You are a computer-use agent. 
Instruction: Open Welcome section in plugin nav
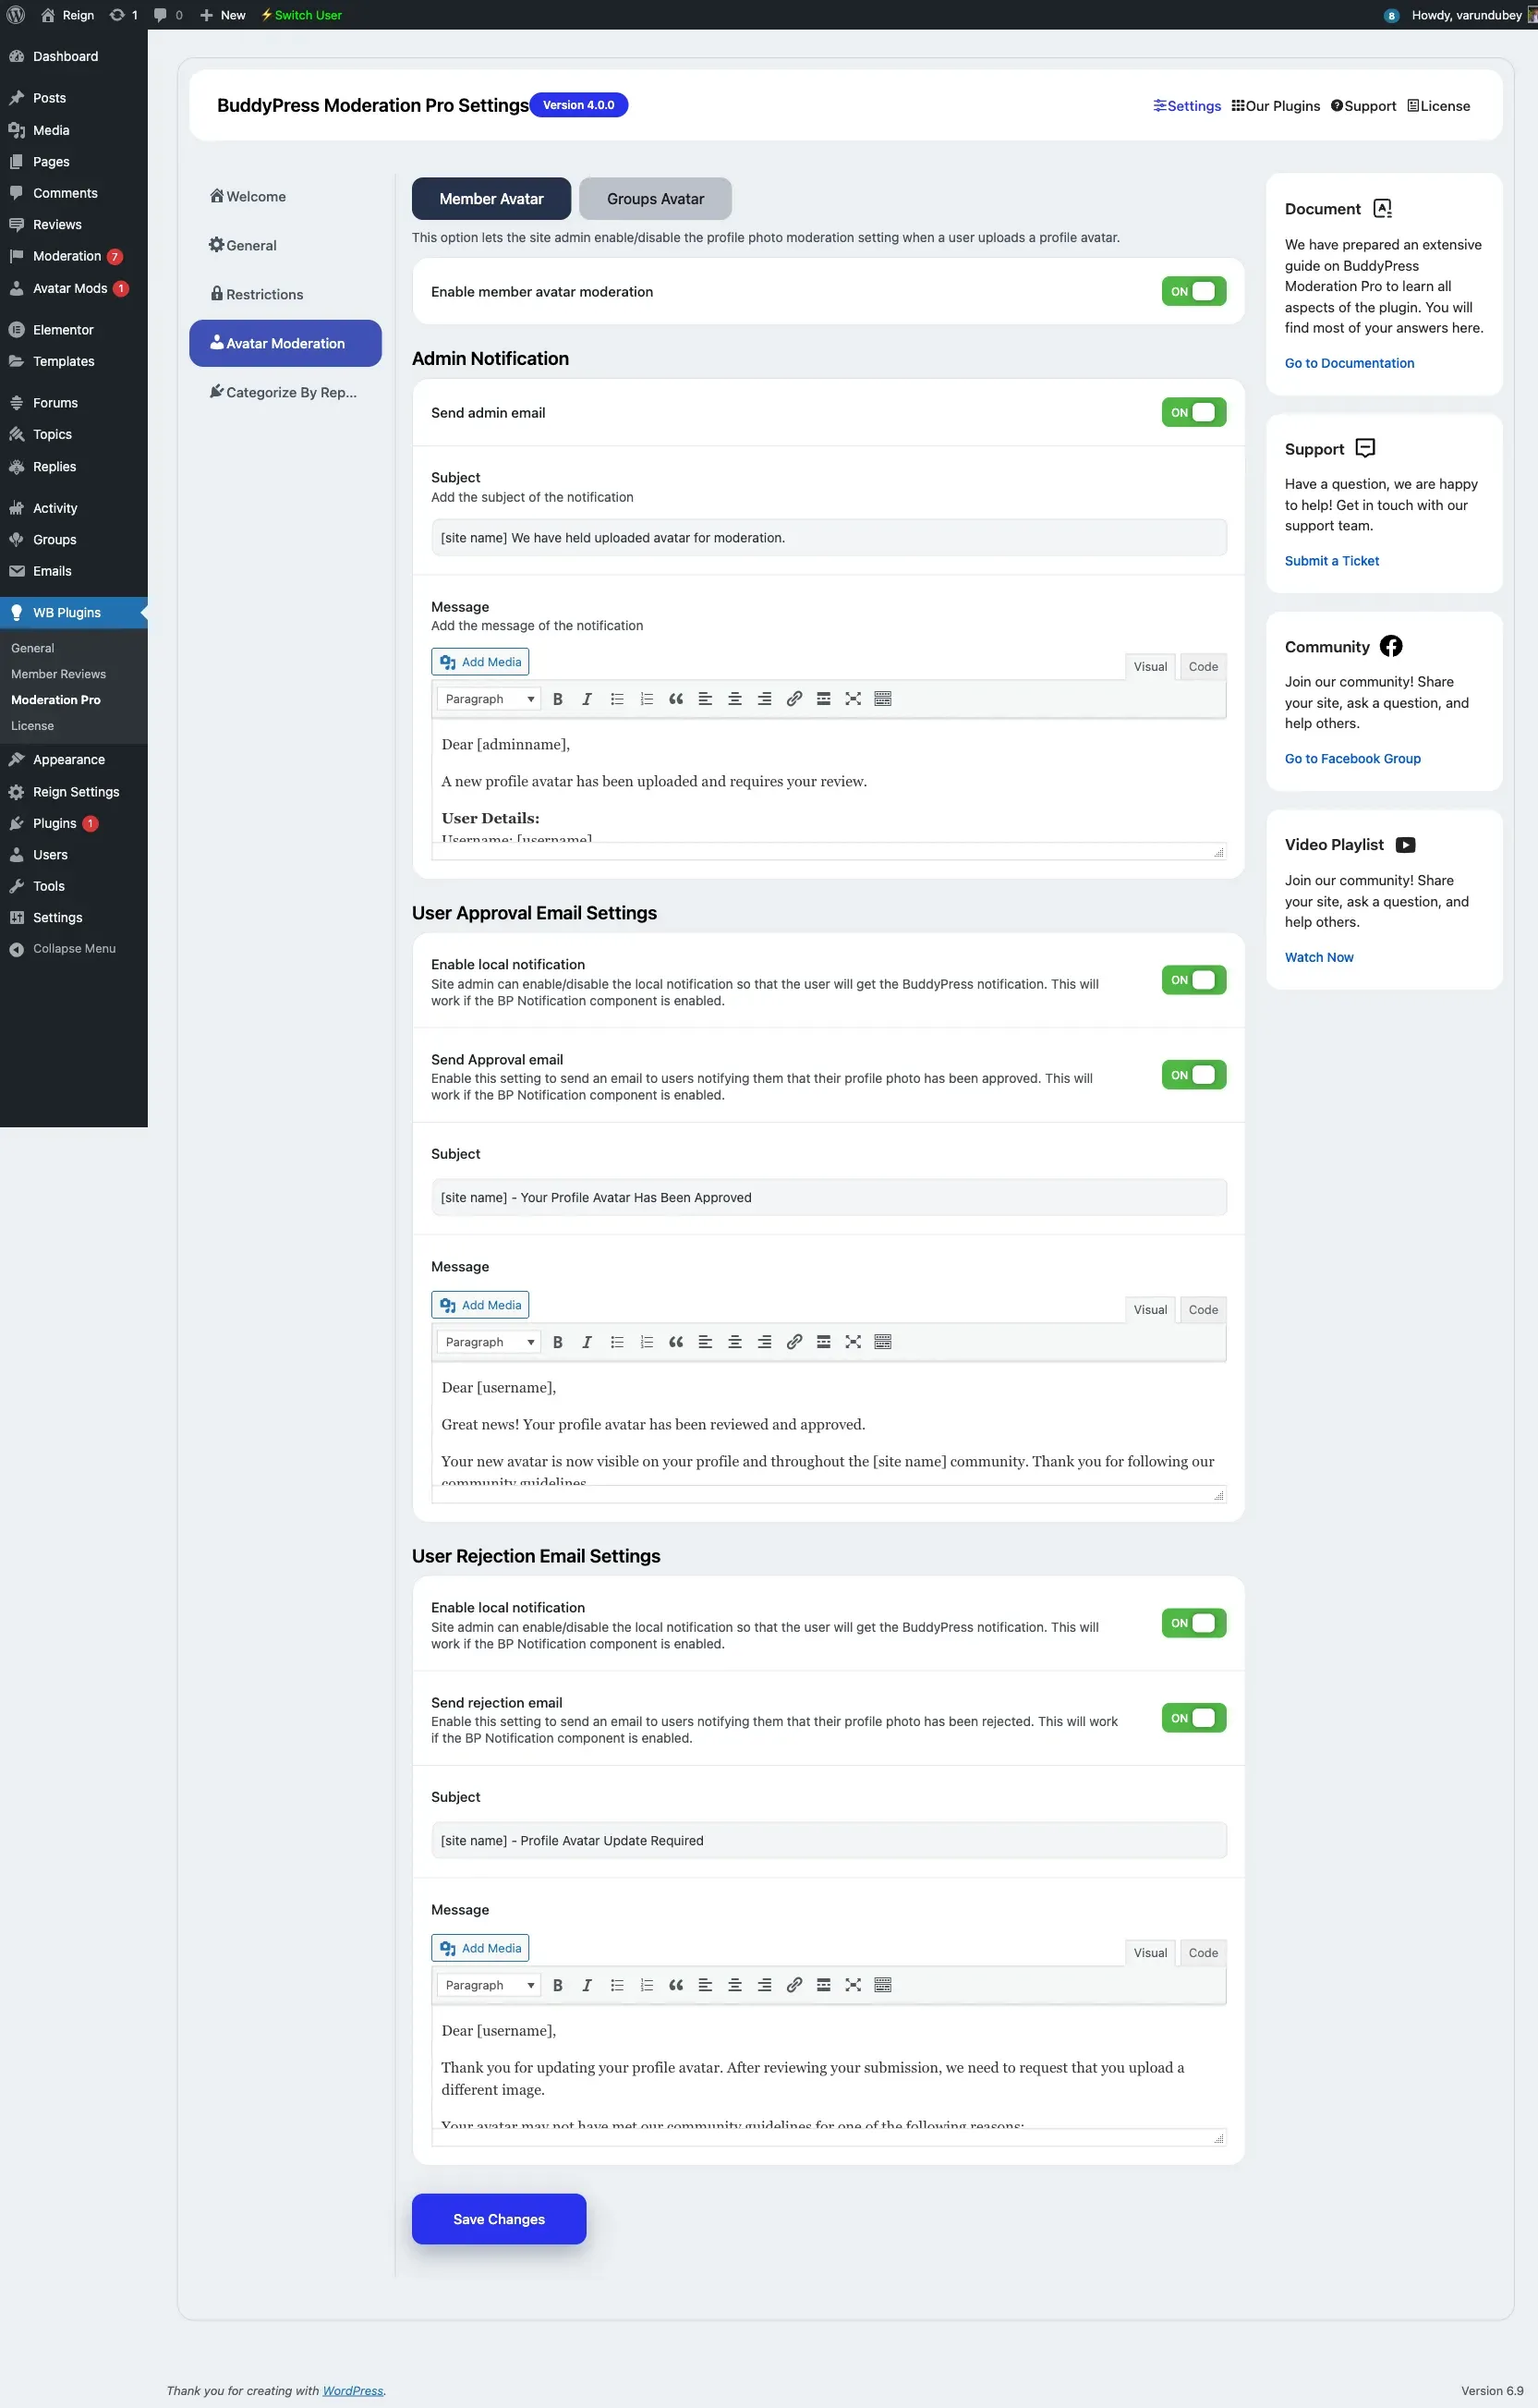285,196
